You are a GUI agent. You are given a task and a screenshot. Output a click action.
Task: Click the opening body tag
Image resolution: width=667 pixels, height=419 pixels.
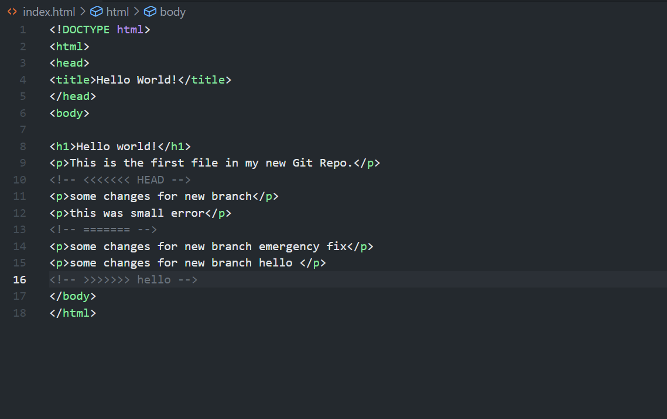click(x=69, y=113)
